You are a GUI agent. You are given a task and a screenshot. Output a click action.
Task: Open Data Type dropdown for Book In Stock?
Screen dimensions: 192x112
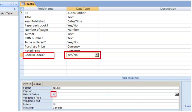point(97,55)
